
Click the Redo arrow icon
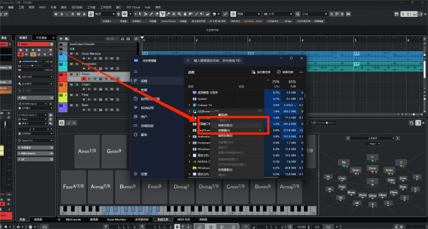click(x=6, y=14)
